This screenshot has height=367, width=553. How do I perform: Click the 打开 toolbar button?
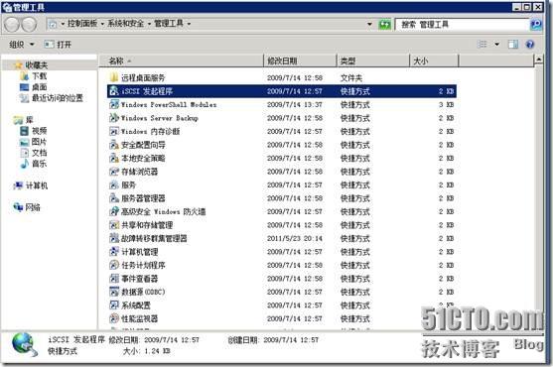[x=58, y=45]
